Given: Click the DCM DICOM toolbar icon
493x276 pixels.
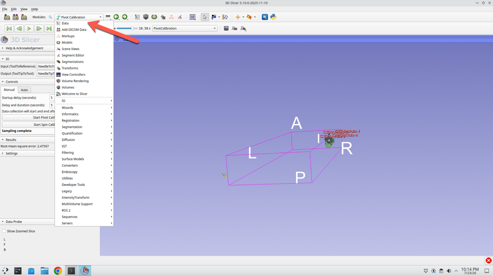Looking at the screenshot, I should pyautogui.click(x=15, y=17).
